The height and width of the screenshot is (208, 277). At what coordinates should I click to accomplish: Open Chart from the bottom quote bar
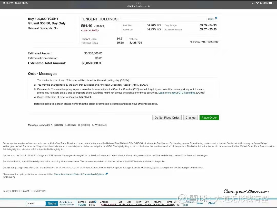212,203
